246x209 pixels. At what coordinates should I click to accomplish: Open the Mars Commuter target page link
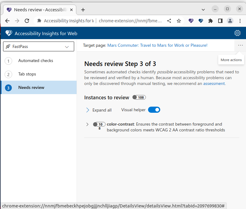tap(157, 45)
